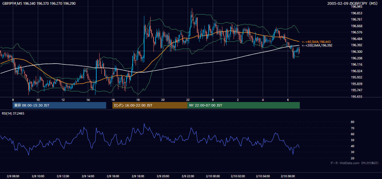The height and width of the screenshot is (179, 382).
Task: Click RSI level 30 on axis
Action: [352, 152]
